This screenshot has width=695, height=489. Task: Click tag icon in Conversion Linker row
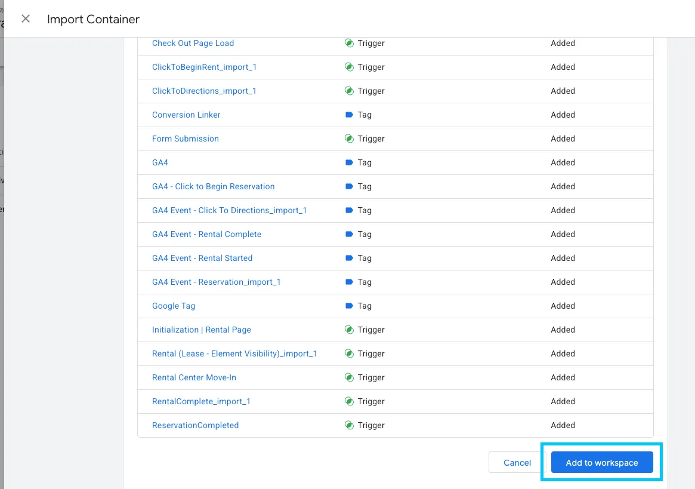(349, 115)
